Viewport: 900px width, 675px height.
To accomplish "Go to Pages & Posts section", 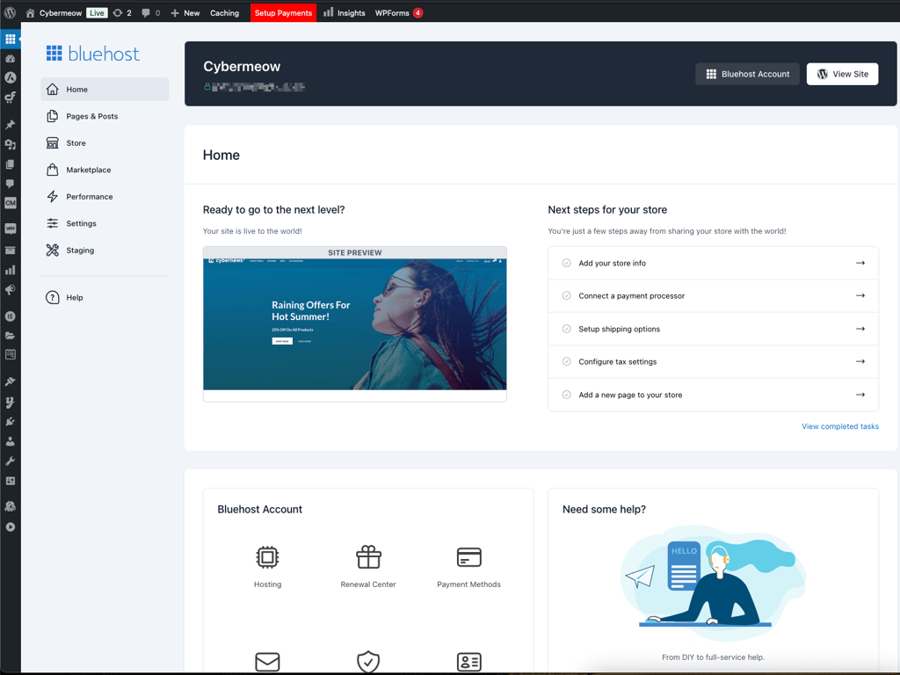I will coord(105,116).
